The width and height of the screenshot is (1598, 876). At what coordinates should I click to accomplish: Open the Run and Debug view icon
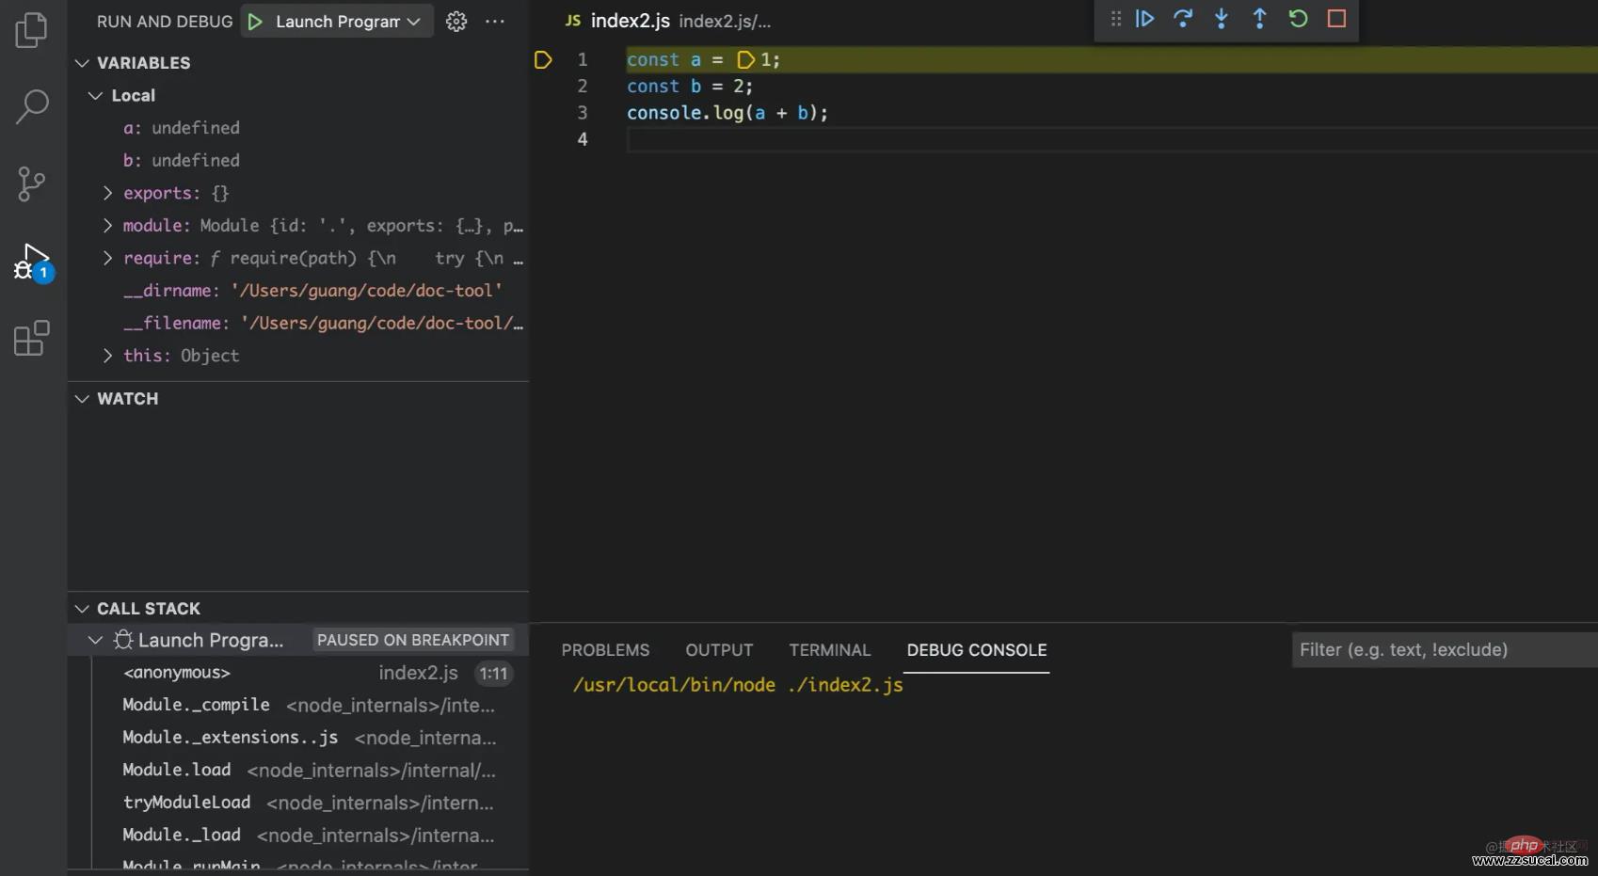(x=32, y=262)
